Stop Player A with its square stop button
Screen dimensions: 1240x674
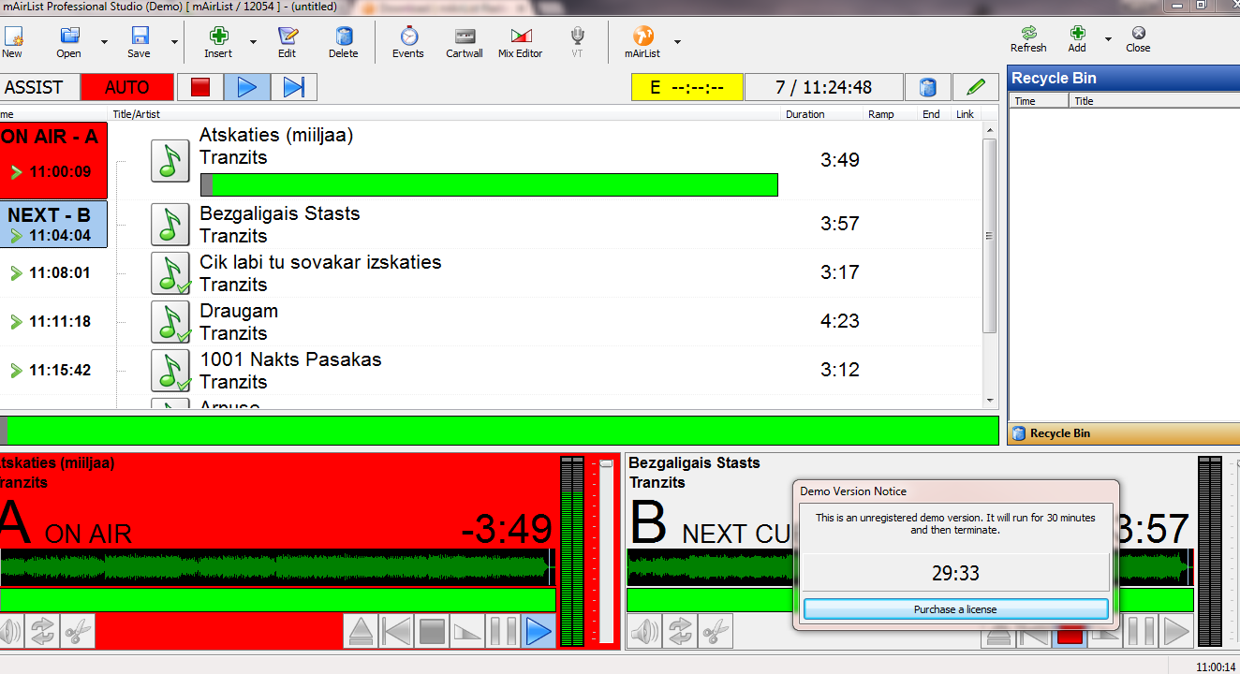432,632
